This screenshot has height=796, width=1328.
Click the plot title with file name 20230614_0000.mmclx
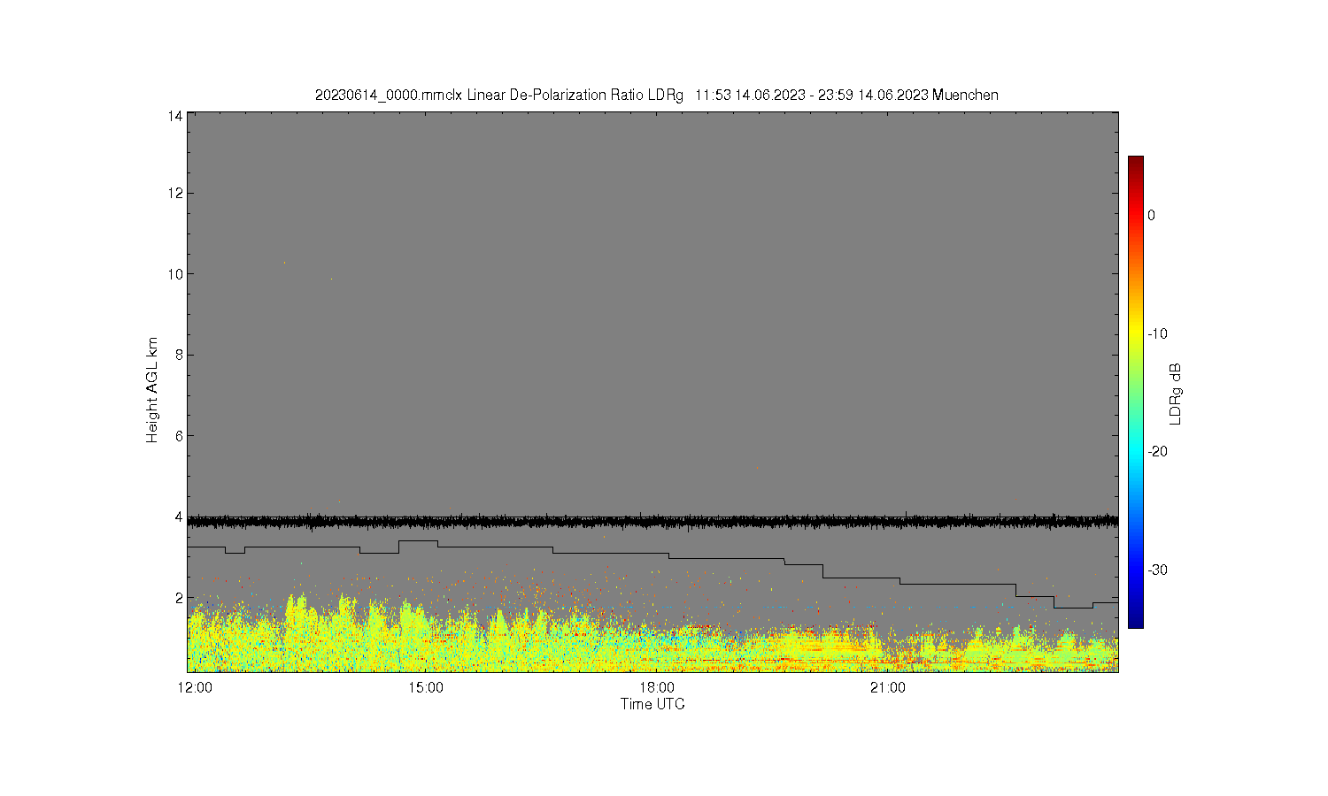(657, 95)
